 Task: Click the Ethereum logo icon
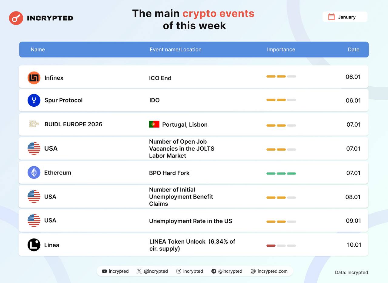(x=34, y=172)
